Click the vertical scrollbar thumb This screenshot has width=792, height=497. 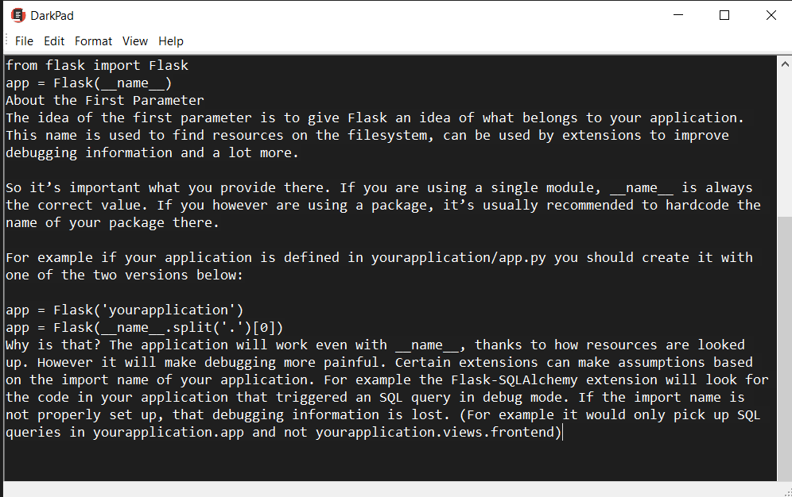tap(784, 348)
